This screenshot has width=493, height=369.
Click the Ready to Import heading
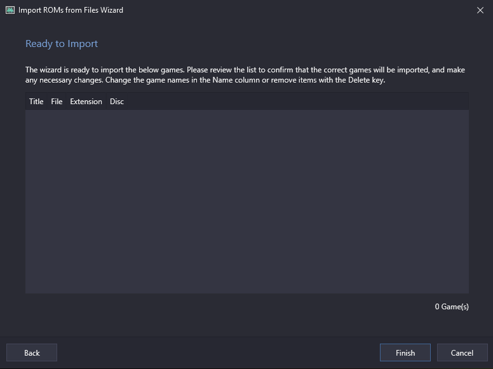click(62, 44)
